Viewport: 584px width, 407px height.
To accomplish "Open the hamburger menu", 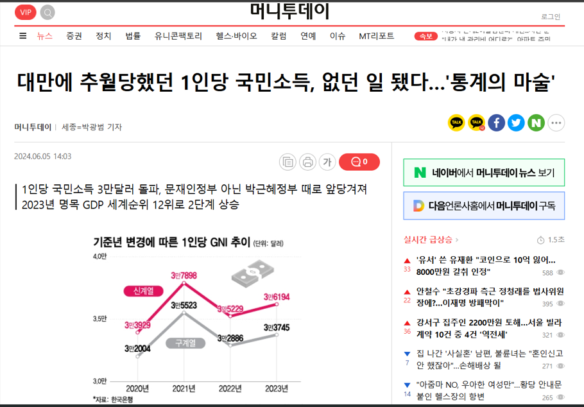I will pyautogui.click(x=23, y=36).
